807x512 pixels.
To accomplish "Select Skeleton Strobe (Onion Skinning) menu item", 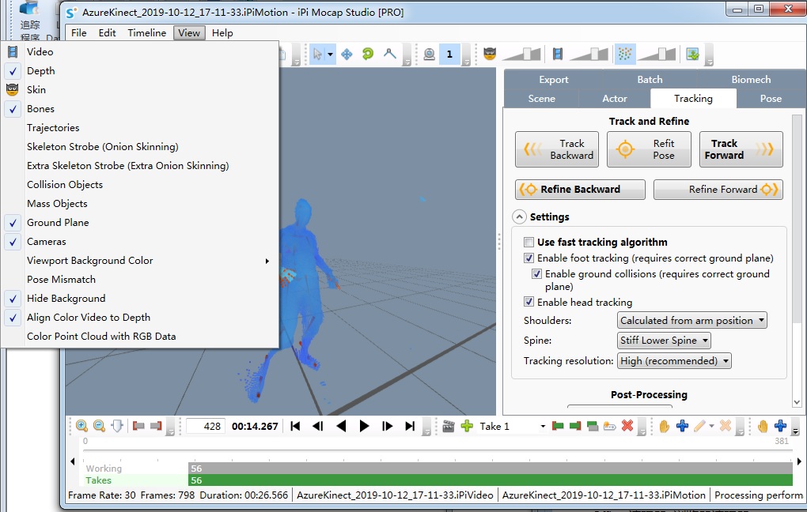I will (102, 146).
